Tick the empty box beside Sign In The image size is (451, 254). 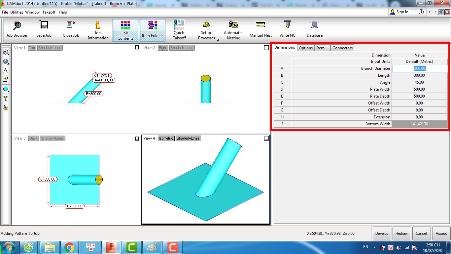click(414, 12)
